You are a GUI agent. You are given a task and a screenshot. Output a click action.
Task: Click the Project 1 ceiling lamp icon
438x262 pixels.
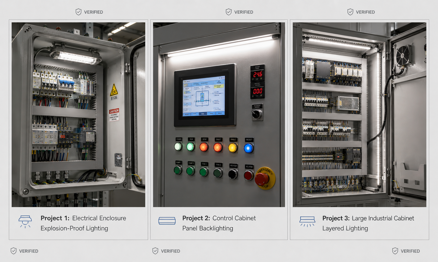point(25,222)
